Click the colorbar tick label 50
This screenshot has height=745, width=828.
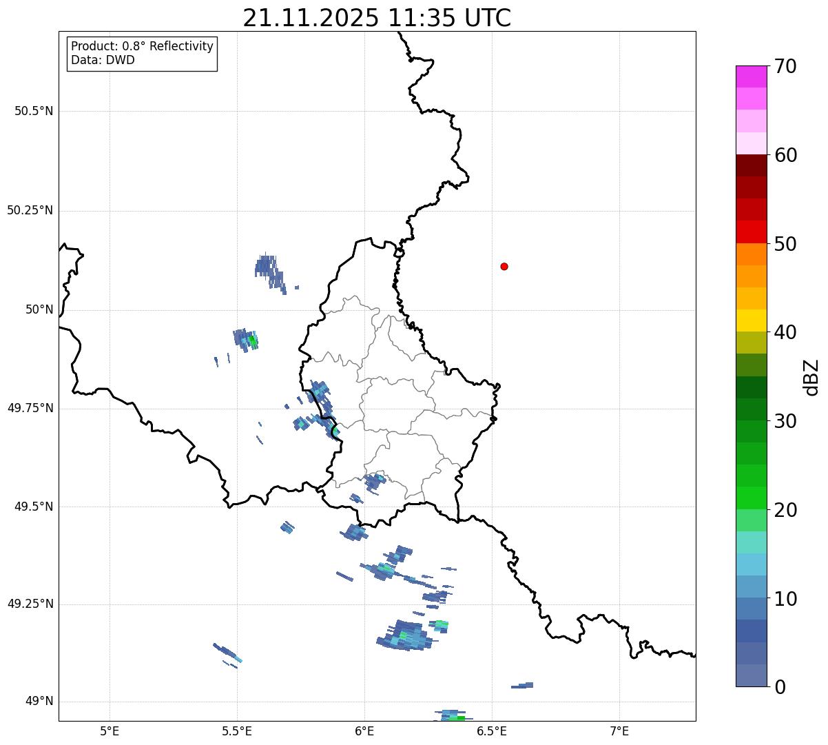785,244
